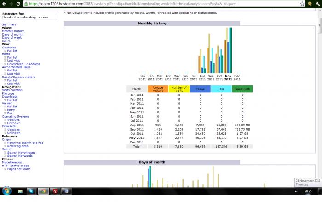Click the Aug 2011 row label in table
Viewport: 322px width, 202px height.
[x=137, y=125]
